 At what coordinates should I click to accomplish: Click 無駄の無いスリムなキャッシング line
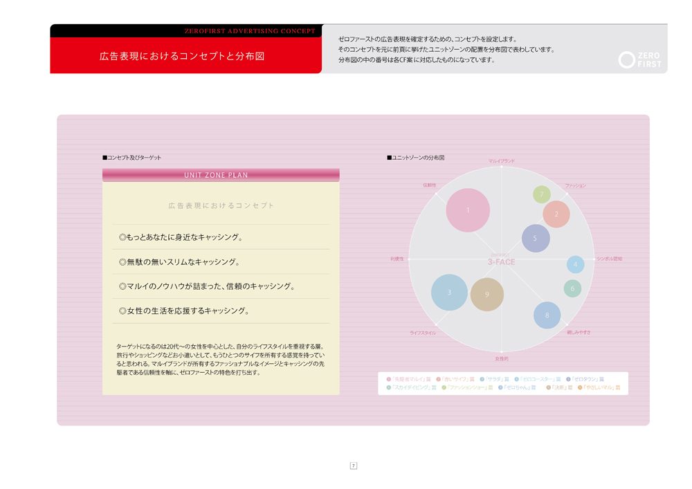pos(179,262)
